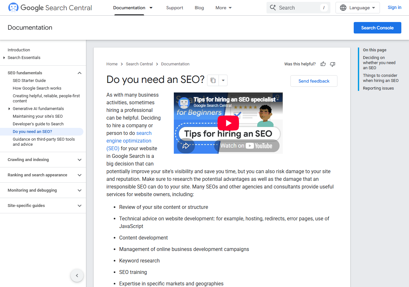Expand the Search Essentials tree arrow
This screenshot has height=287, width=409.
[4, 58]
